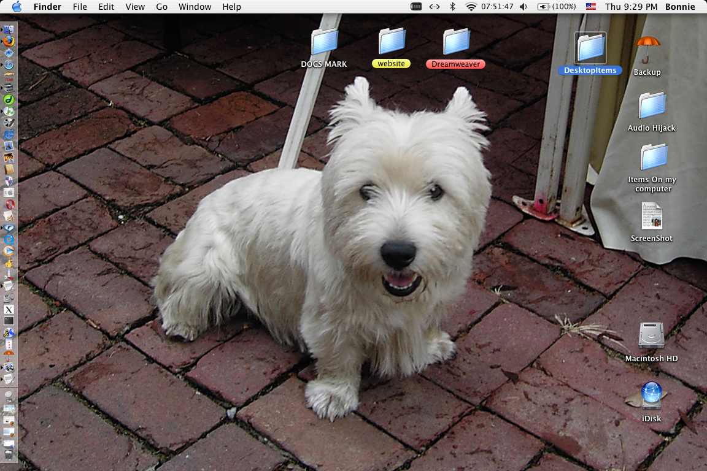Select the red-labeled Dreamweaver folder

pyautogui.click(x=456, y=41)
